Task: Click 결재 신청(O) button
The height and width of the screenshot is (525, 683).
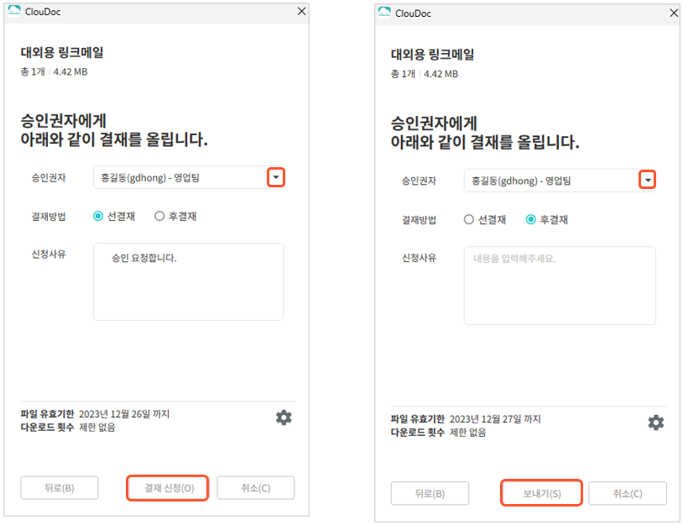Action: 168,488
